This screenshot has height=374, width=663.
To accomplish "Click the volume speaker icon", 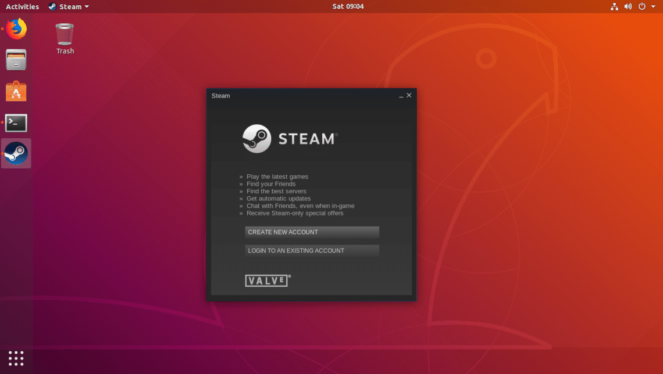I will [628, 7].
